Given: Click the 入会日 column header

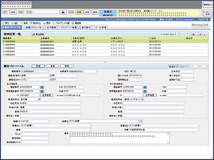Looking at the screenshot, I should coord(167,38).
